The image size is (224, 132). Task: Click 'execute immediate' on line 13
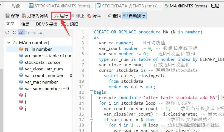120,98
